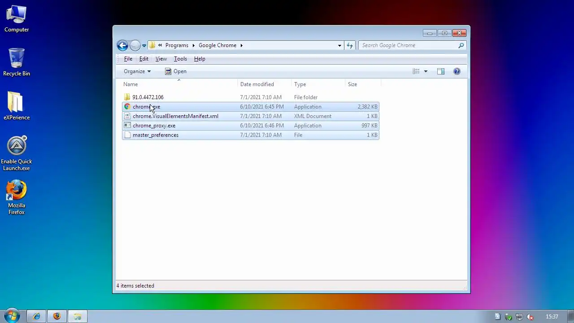Open the Edit menu

[x=144, y=59]
